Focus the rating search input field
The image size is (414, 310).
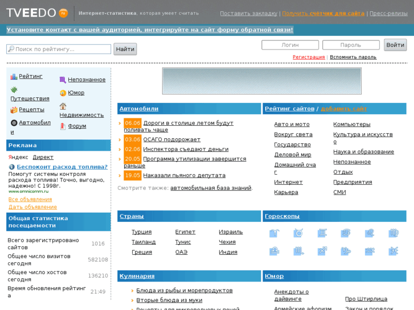[59, 49]
